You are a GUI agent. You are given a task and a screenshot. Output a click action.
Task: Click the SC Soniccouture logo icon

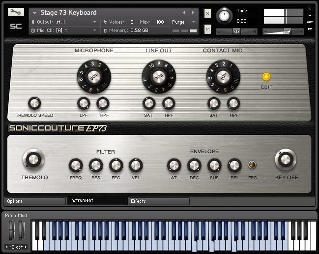tap(16, 26)
